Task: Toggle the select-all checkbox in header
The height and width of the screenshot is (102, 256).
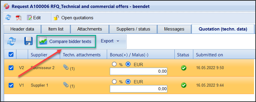Action: click(x=11, y=55)
